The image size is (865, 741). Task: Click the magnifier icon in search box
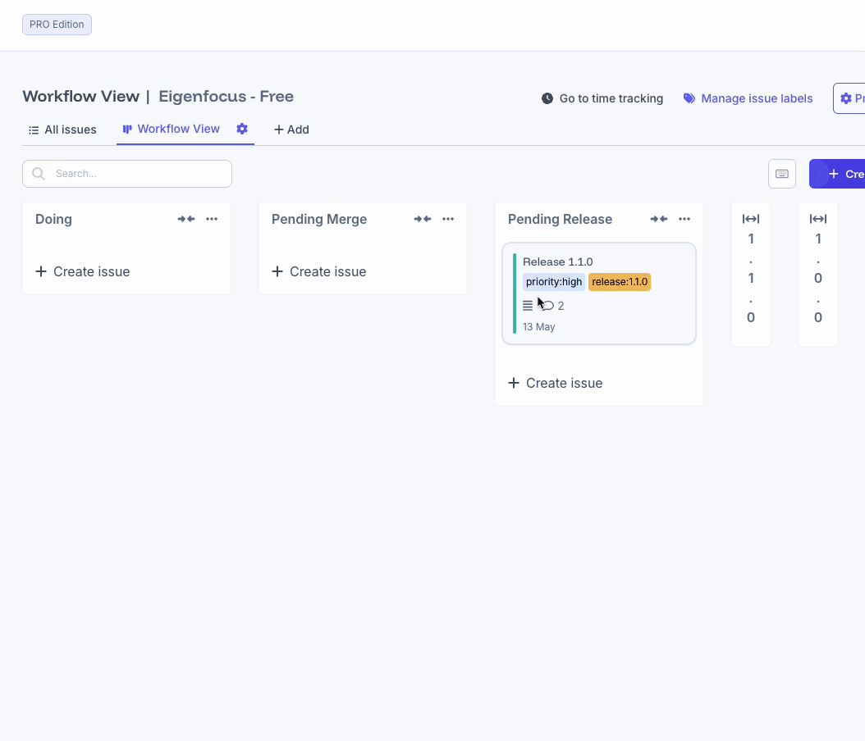click(x=39, y=174)
